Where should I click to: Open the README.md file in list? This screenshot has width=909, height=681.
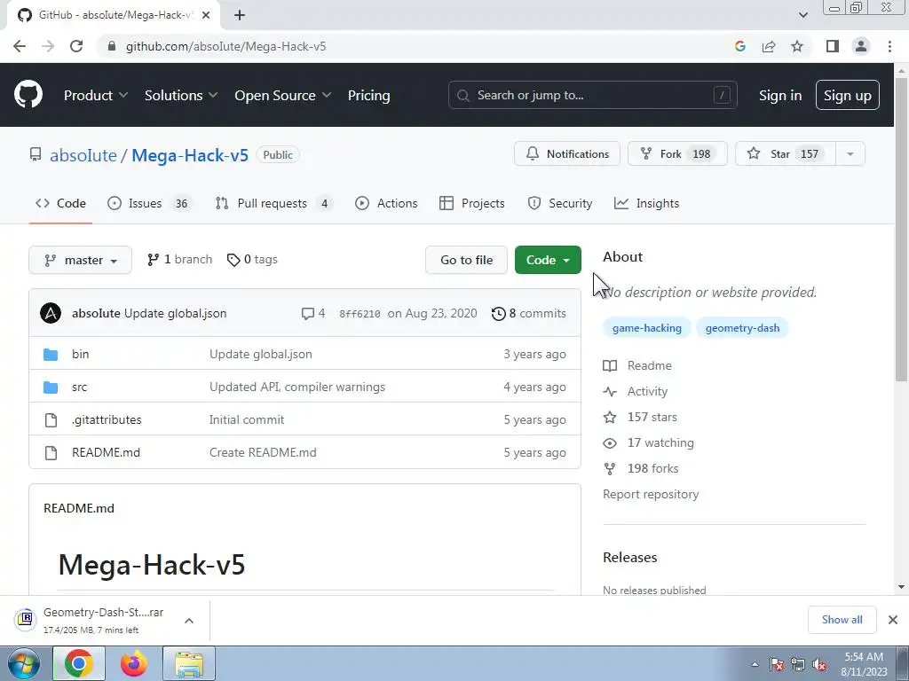(107, 452)
